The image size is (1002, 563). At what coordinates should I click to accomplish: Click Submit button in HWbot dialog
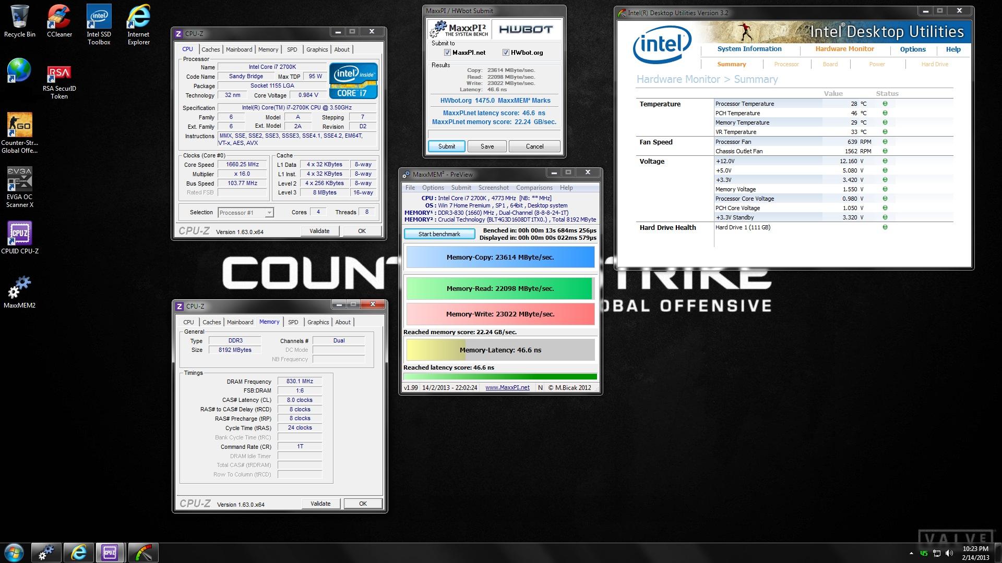[x=447, y=146]
